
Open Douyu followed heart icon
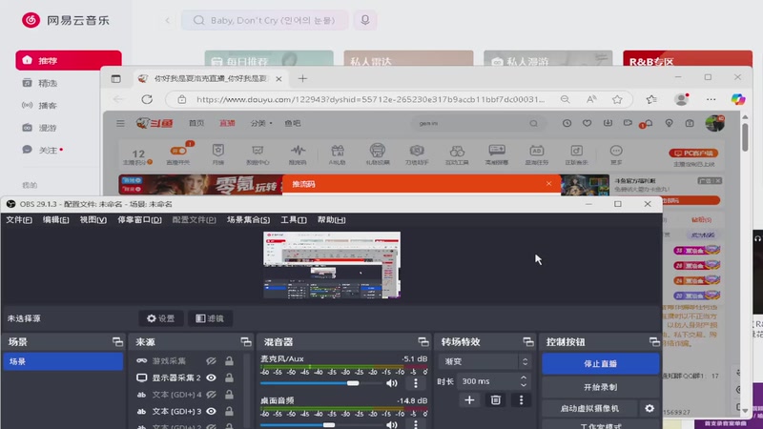click(x=588, y=124)
